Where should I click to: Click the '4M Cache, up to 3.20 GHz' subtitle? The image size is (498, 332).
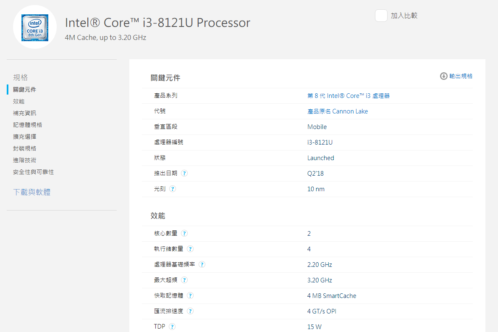click(105, 37)
